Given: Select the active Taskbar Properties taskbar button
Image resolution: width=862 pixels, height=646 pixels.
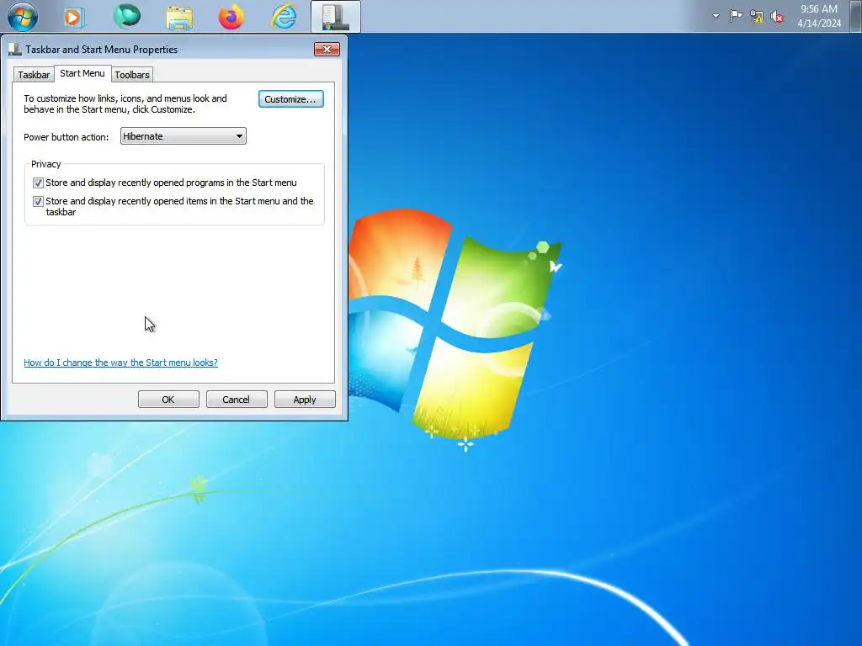Looking at the screenshot, I should tap(335, 17).
